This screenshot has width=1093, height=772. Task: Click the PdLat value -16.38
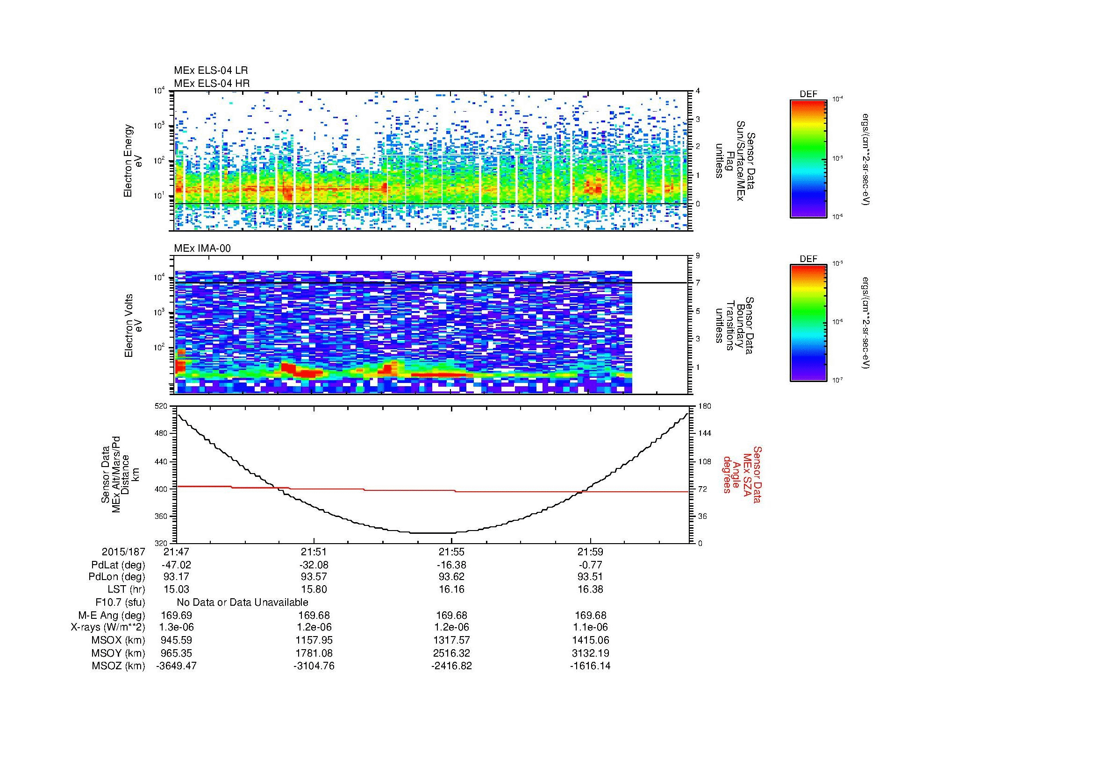click(451, 565)
